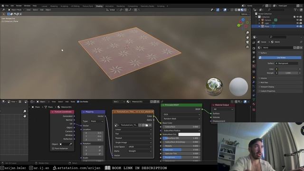The width and height of the screenshot is (304, 171).
Task: Click the Slot 1 material slot selector
Action: (119, 102)
